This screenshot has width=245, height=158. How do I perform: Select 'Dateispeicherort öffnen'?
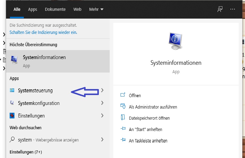tap(149, 118)
